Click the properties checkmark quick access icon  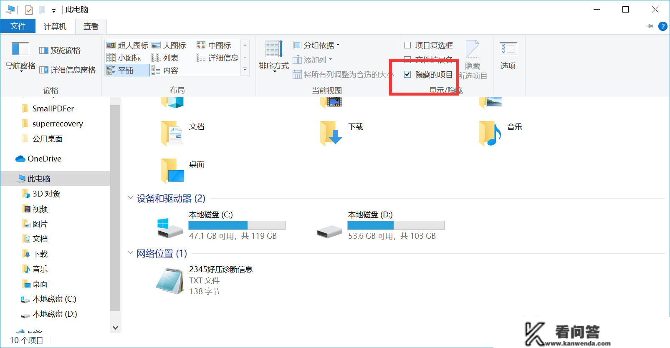(x=29, y=10)
